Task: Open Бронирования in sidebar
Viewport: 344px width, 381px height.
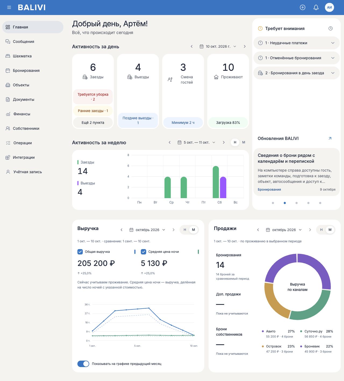Action: [33, 71]
